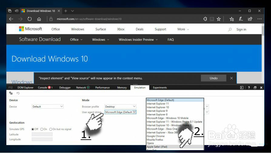This screenshot has height=153, width=271.
Task: Switch to Network tab
Action: 83,87
